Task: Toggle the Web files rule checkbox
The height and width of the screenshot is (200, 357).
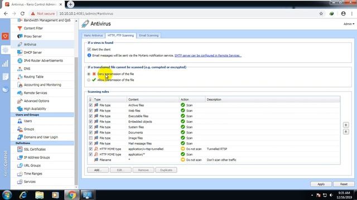Action: click(x=90, y=111)
